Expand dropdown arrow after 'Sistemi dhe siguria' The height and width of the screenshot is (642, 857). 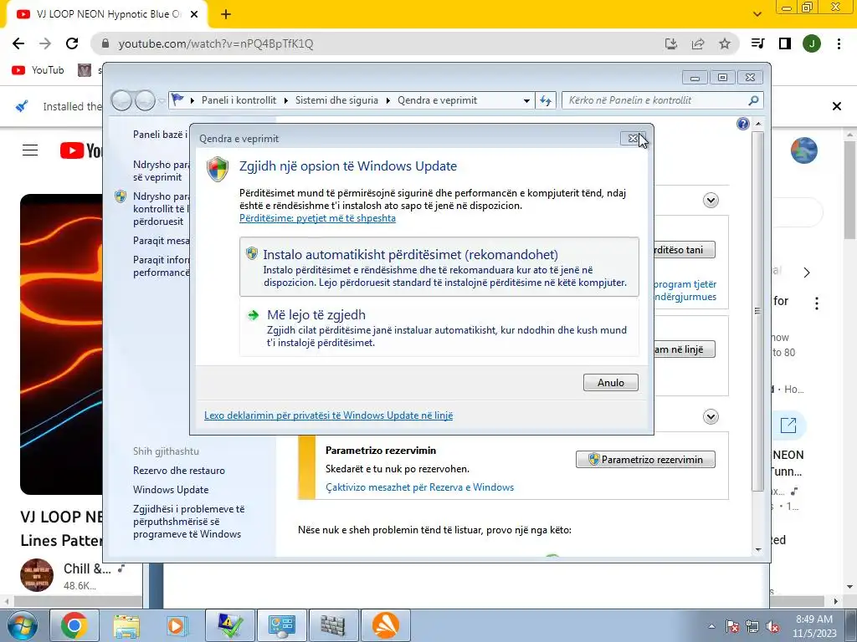coord(387,100)
